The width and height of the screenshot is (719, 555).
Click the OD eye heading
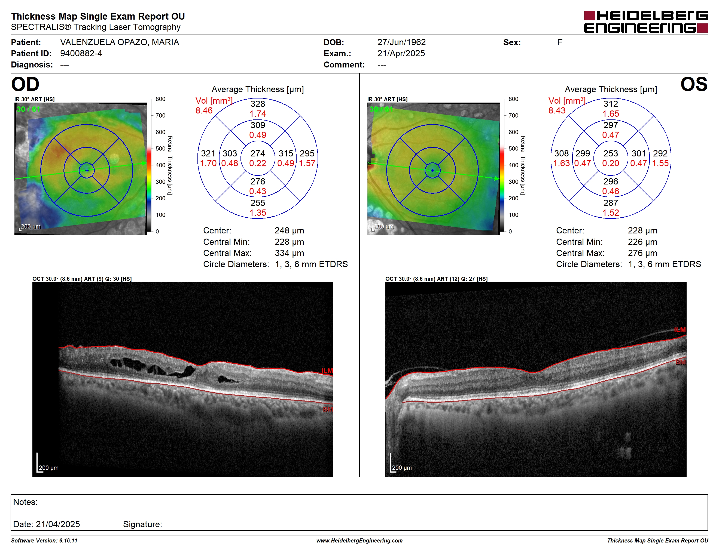coord(25,84)
